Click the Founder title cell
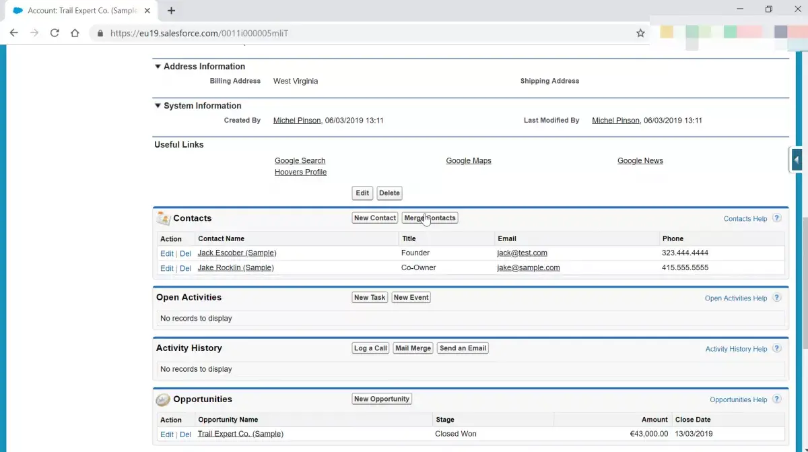 click(x=415, y=253)
